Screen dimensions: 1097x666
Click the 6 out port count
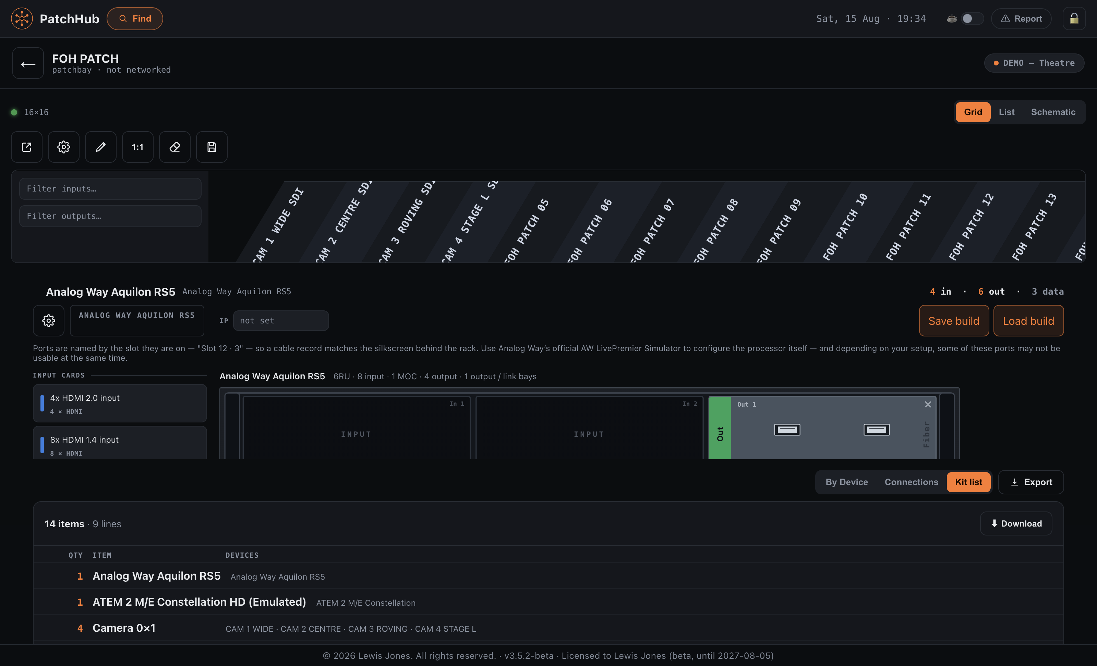[991, 292]
